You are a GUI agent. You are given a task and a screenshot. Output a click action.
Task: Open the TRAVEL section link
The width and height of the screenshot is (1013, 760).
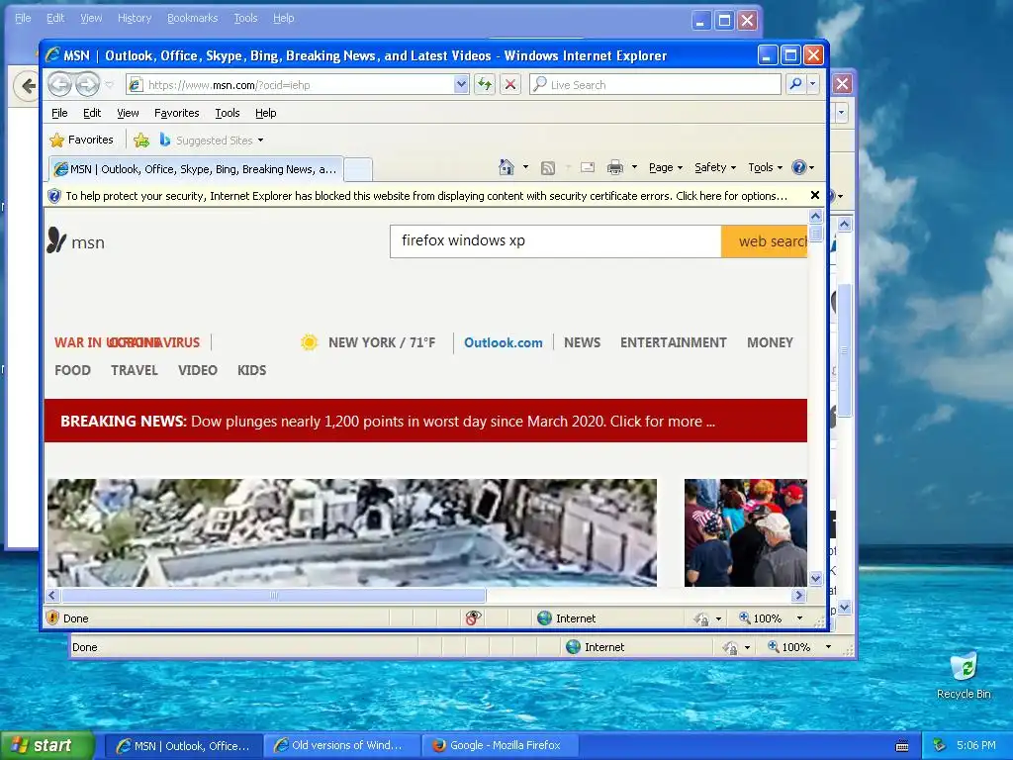135,370
